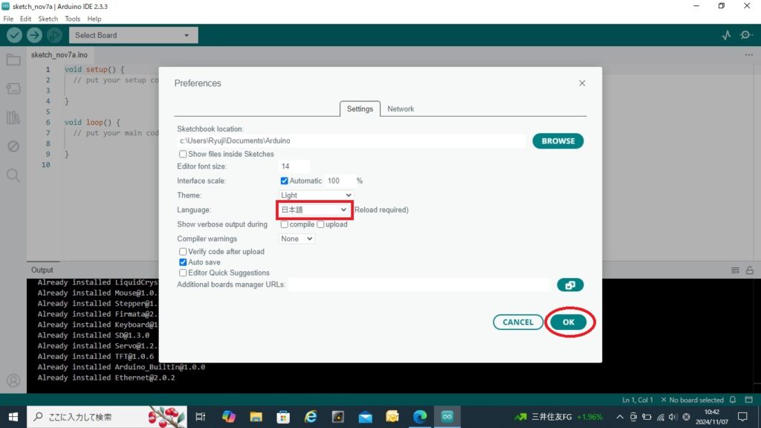761x428 pixels.
Task: Open the Serial Monitor icon
Action: coord(746,35)
